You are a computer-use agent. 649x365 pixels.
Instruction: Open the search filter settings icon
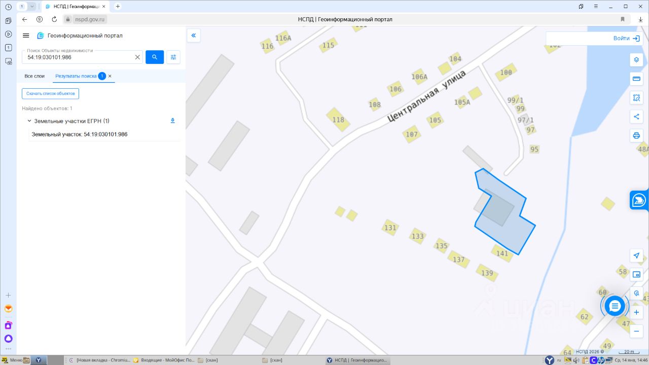(173, 57)
